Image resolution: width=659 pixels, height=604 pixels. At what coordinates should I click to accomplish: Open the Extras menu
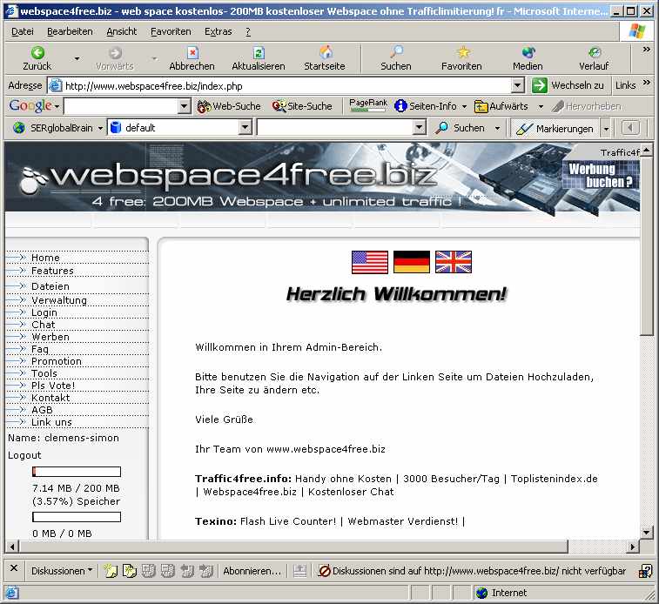[218, 31]
